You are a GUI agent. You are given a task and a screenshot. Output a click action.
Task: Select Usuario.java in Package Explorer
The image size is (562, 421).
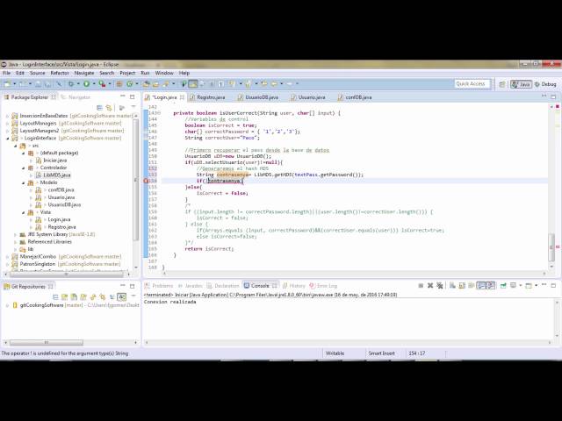(61, 197)
